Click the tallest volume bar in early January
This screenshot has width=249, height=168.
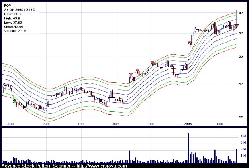tap(188, 148)
